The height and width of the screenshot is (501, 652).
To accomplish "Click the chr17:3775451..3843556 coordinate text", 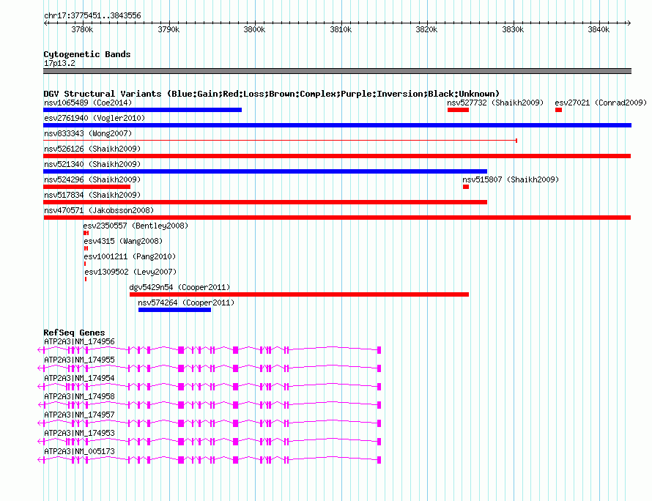I will [x=92, y=16].
